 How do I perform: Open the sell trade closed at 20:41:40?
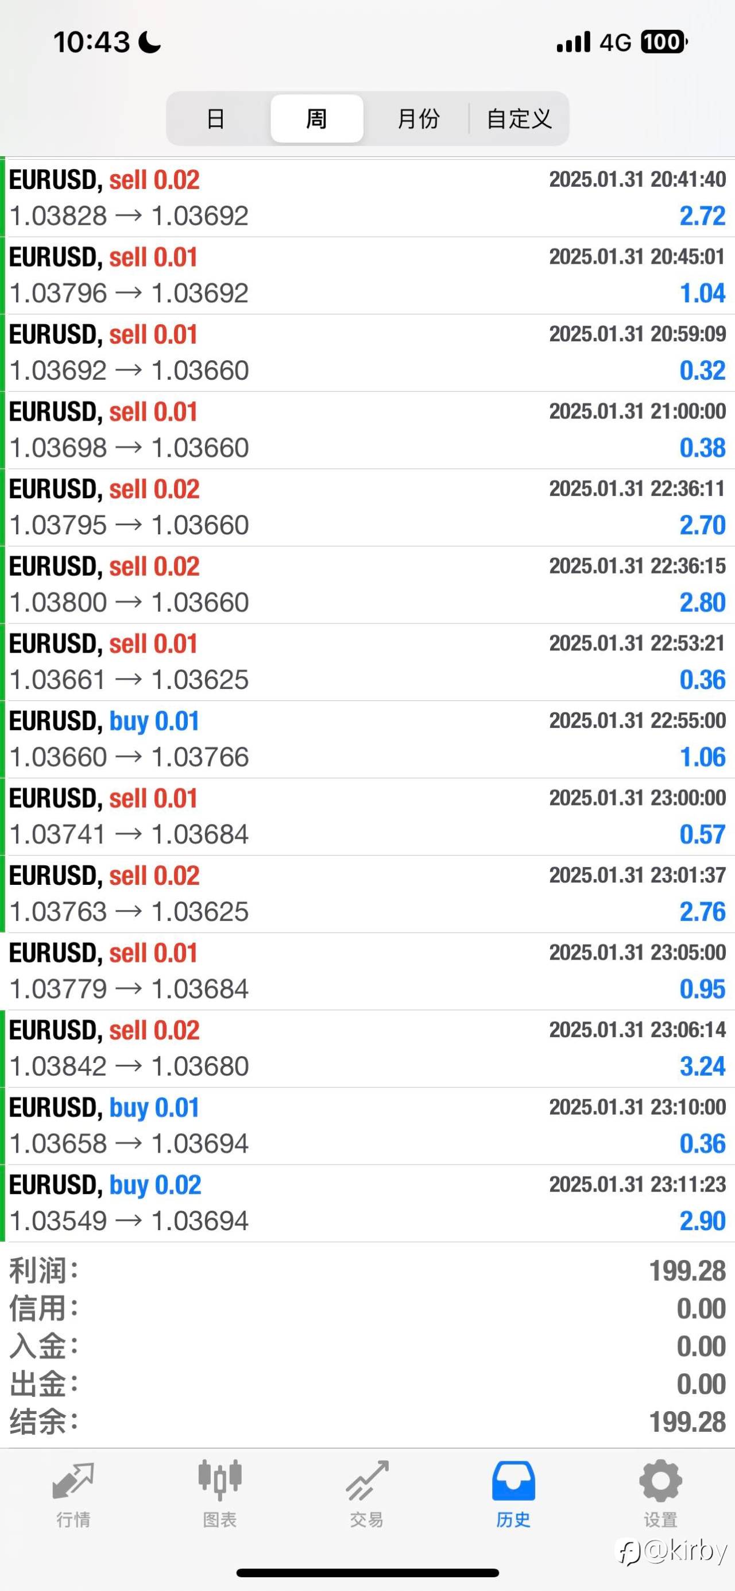coord(367,198)
